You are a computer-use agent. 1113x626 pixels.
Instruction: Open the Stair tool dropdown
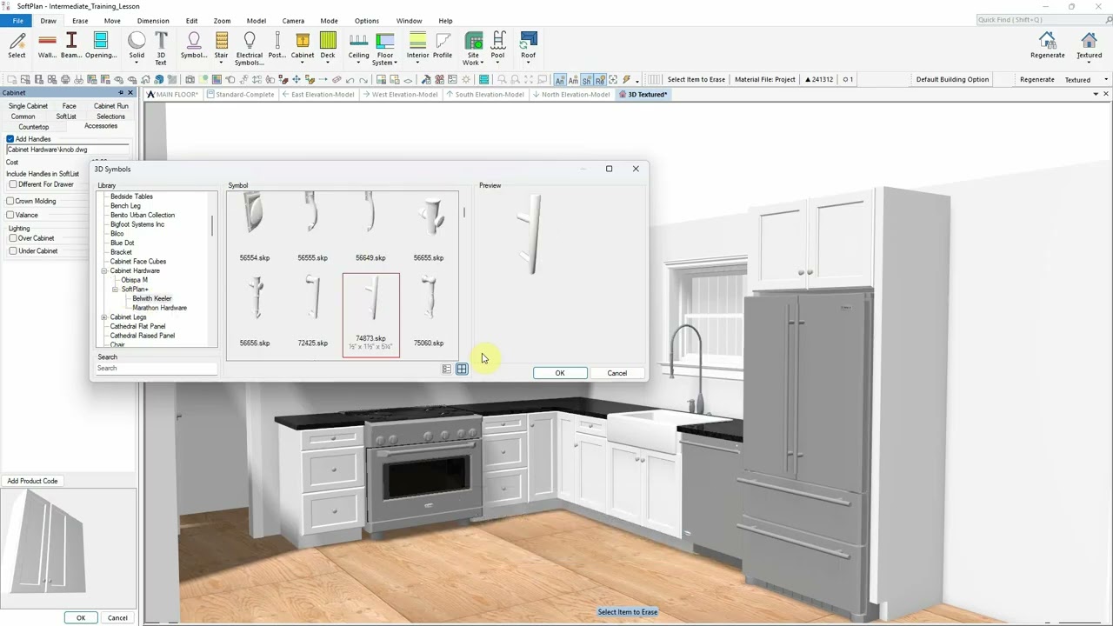click(x=221, y=63)
